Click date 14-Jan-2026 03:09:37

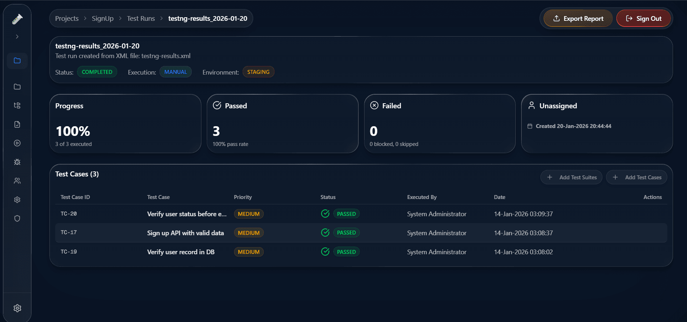click(x=523, y=214)
